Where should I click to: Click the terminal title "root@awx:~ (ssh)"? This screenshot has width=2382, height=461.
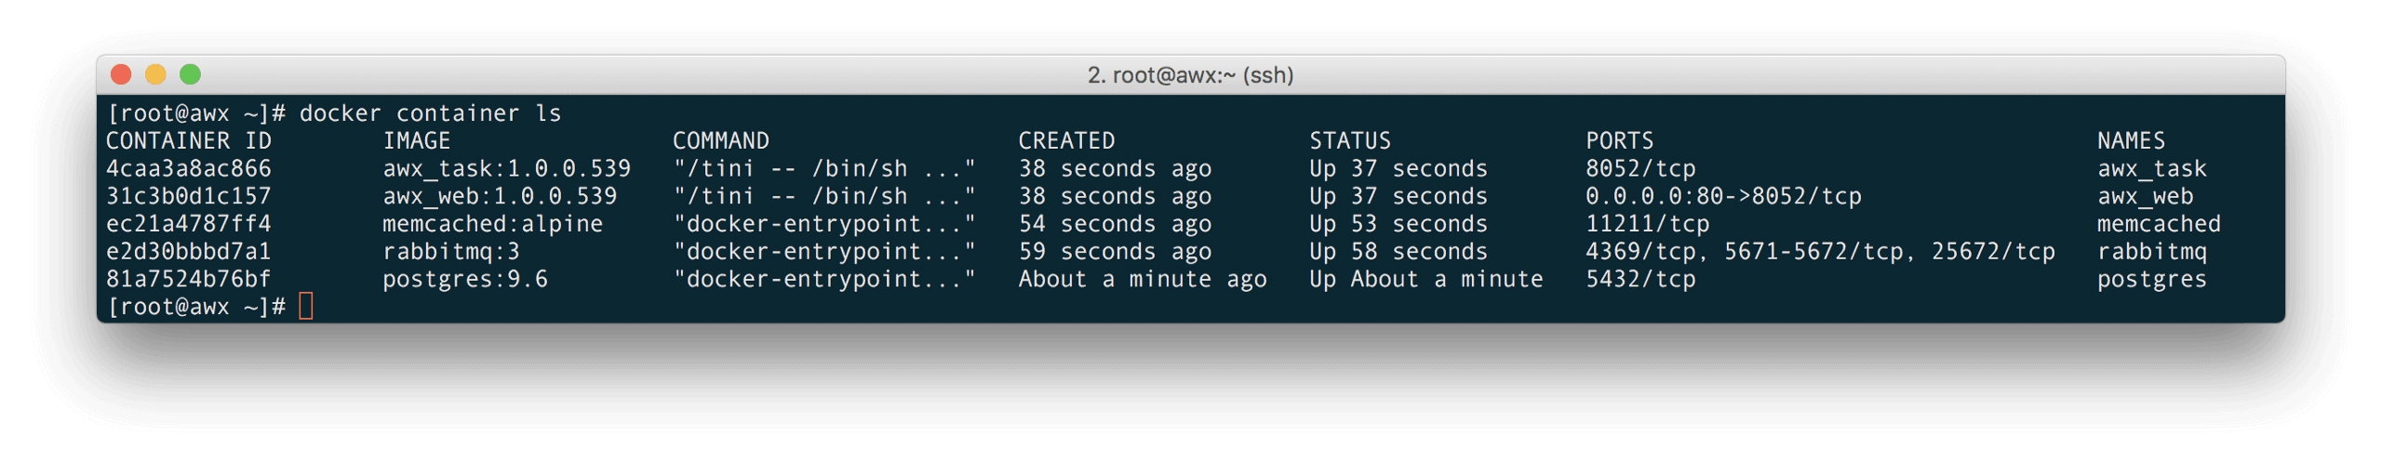(1190, 75)
